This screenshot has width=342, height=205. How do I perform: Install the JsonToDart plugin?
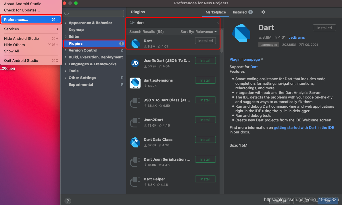pyautogui.click(x=205, y=60)
